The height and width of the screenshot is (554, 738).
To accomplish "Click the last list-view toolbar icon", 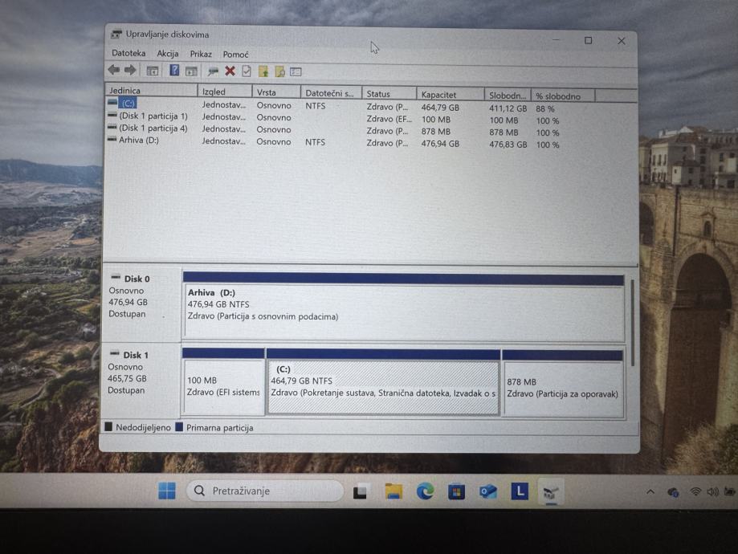I will [296, 72].
